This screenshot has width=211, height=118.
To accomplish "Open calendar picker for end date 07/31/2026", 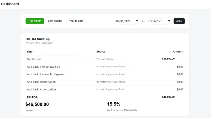I will [x=169, y=21].
